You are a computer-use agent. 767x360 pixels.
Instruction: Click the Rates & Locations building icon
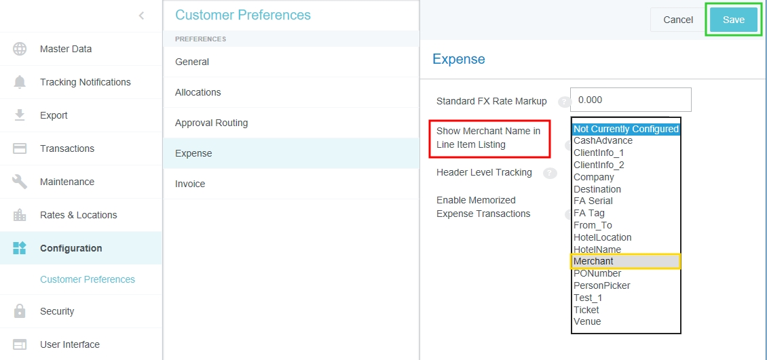pos(20,215)
